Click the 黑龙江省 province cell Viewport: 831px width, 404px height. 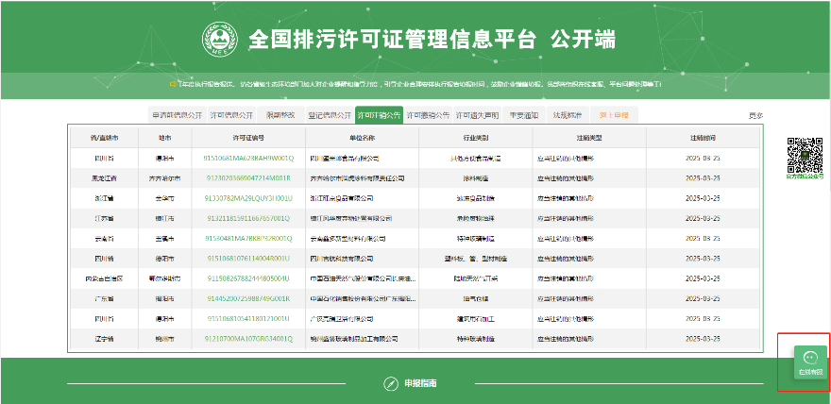[x=104, y=178]
